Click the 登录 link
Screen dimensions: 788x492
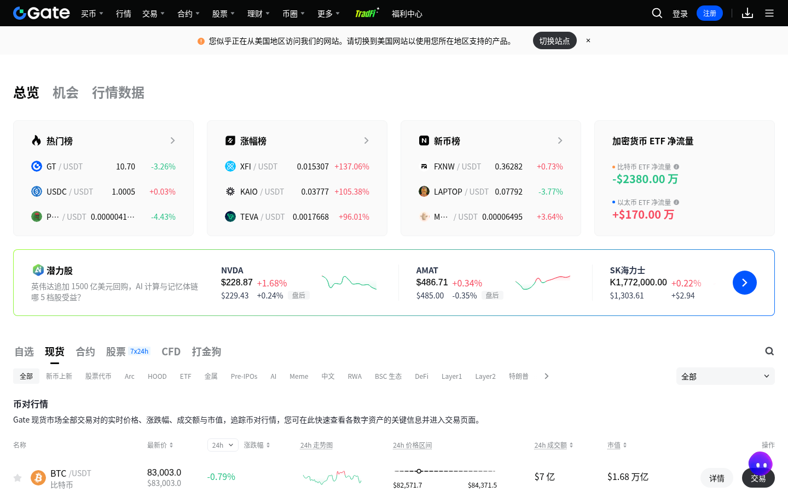pos(680,14)
